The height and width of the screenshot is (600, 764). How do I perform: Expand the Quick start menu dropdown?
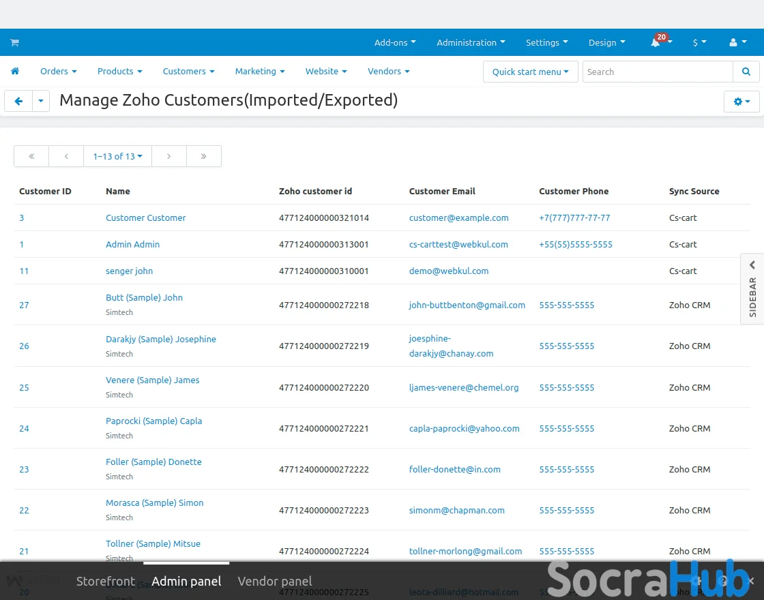(530, 72)
